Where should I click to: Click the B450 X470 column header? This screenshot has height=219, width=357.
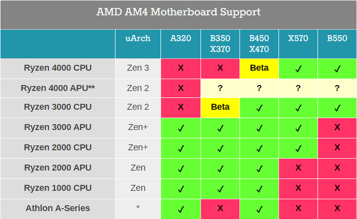pyautogui.click(x=259, y=44)
